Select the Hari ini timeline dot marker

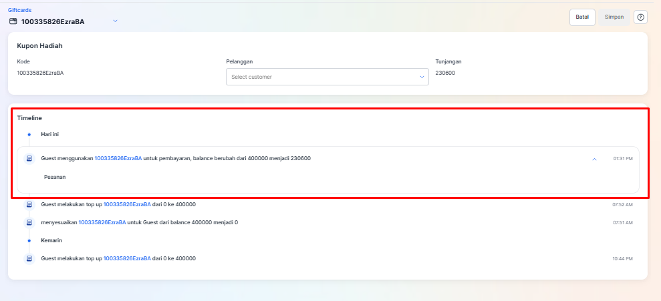pos(29,135)
